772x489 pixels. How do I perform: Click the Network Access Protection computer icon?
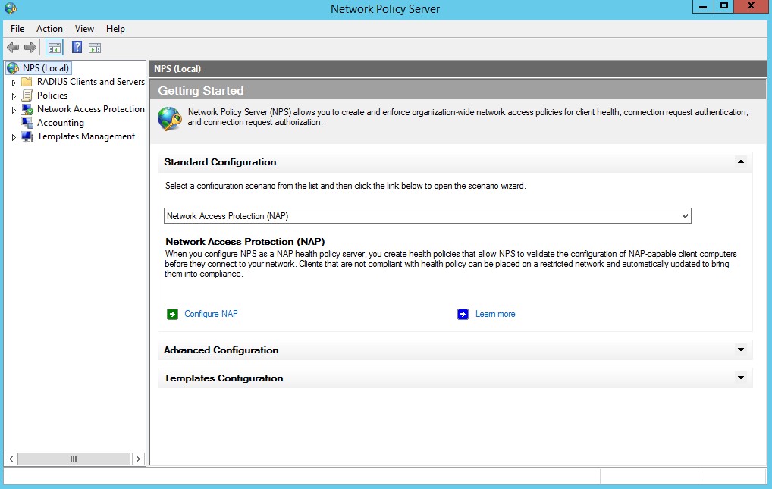coord(27,109)
